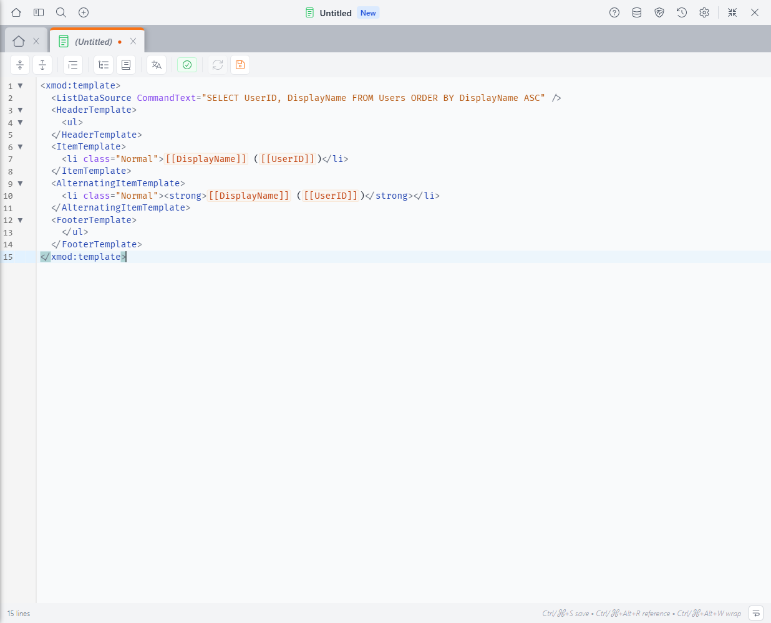Open the home icon in the top bar
The height and width of the screenshot is (623, 771).
(16, 12)
